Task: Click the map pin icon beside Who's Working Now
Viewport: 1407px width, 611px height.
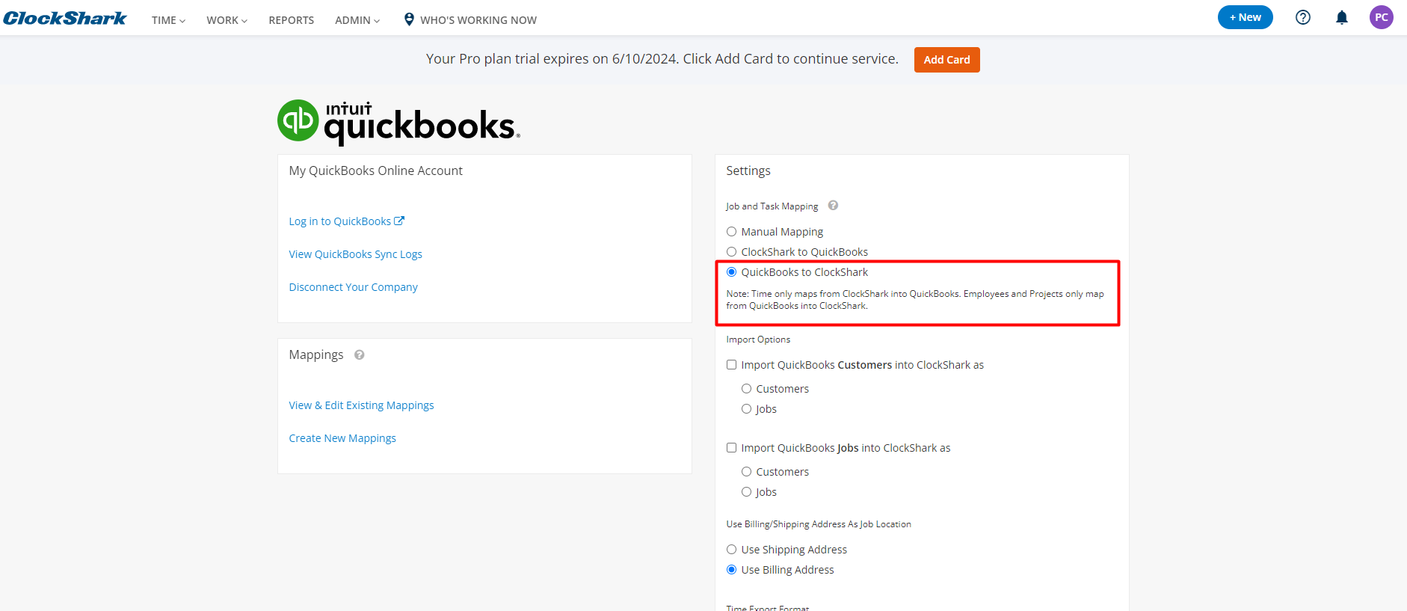Action: click(409, 19)
